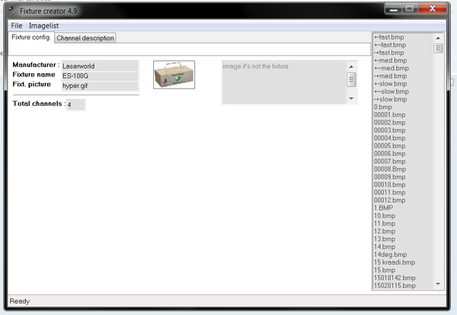Click the Manufacturer field containing Laserworld

100,66
